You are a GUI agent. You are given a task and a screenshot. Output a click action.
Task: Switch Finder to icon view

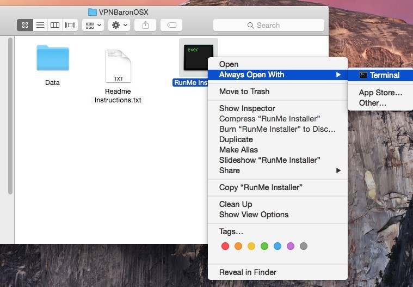(25, 25)
